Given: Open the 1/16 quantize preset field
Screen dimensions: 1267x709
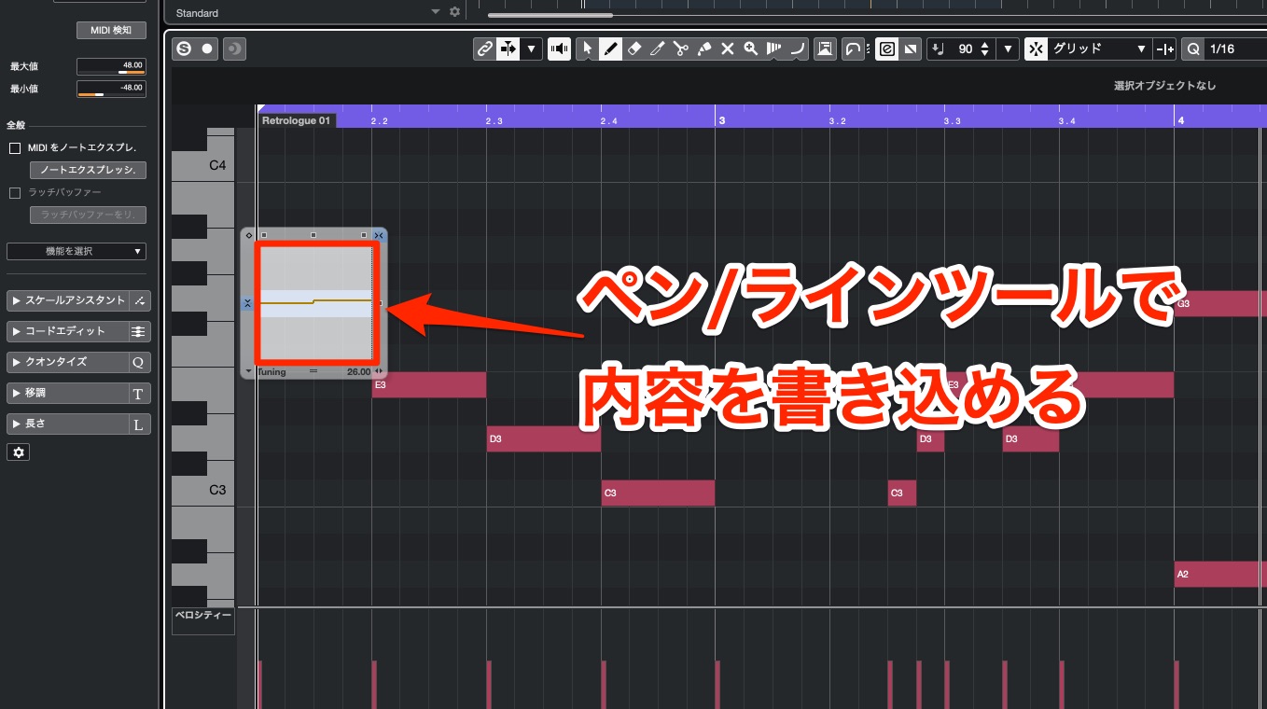Looking at the screenshot, I should [1235, 49].
